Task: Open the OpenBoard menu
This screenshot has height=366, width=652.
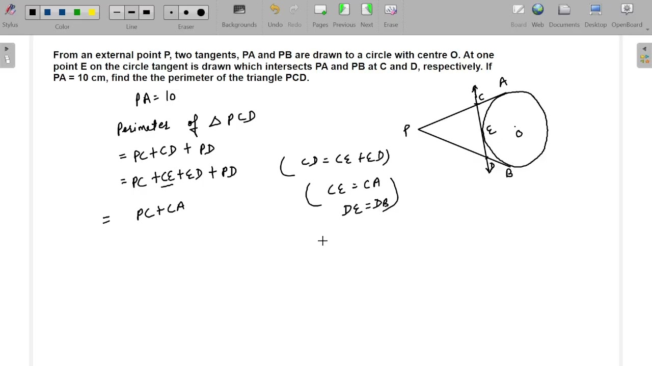Action: coord(627,16)
